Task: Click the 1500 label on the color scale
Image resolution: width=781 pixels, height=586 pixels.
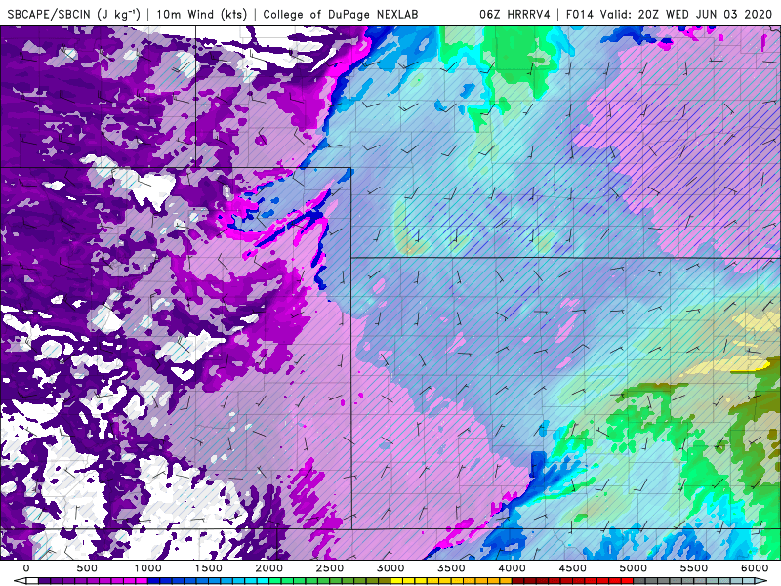Action: pyautogui.click(x=208, y=568)
